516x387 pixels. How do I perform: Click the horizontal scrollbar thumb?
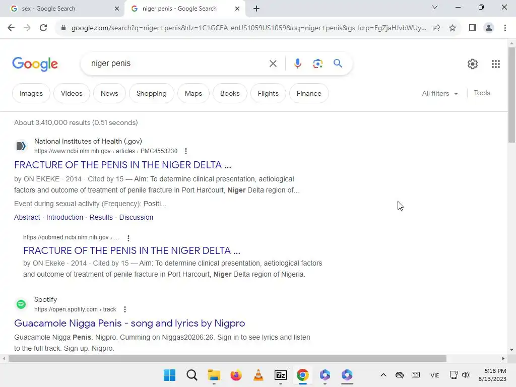227,358
